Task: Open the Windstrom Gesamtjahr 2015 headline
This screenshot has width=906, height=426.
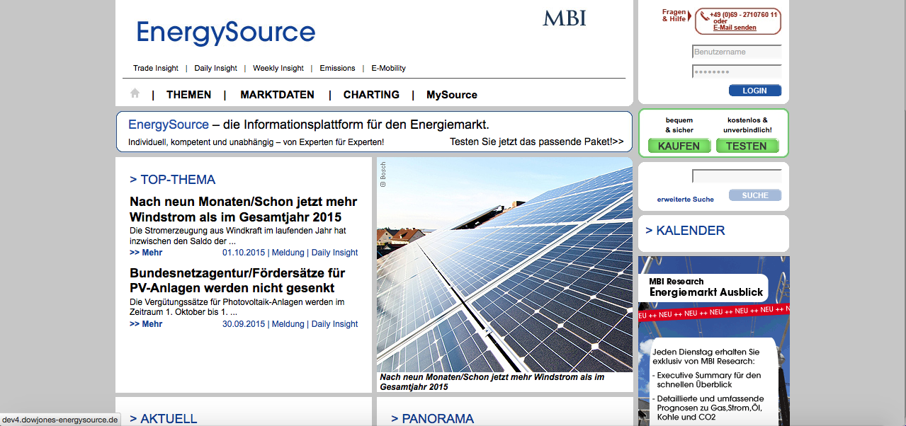Action: tap(244, 209)
